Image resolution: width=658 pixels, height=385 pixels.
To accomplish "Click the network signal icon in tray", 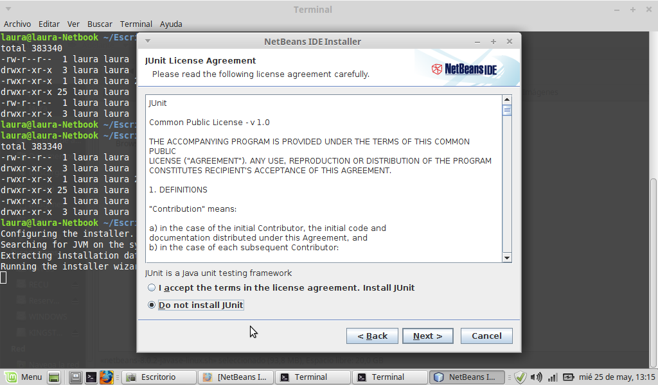I will click(x=552, y=377).
